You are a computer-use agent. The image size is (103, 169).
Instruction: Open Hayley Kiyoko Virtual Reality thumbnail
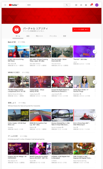pos(40,82)
